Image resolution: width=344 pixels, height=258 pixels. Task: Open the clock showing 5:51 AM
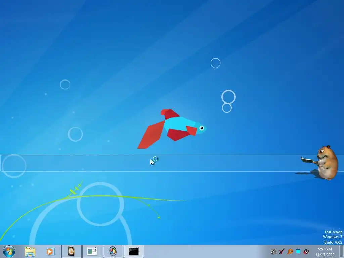click(325, 252)
